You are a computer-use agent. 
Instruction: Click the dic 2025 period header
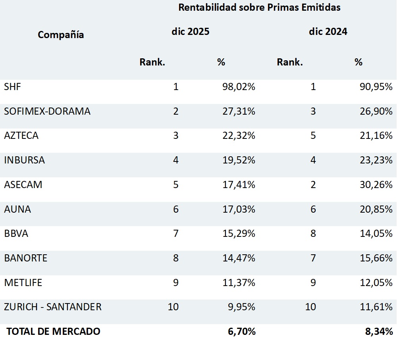click(190, 32)
